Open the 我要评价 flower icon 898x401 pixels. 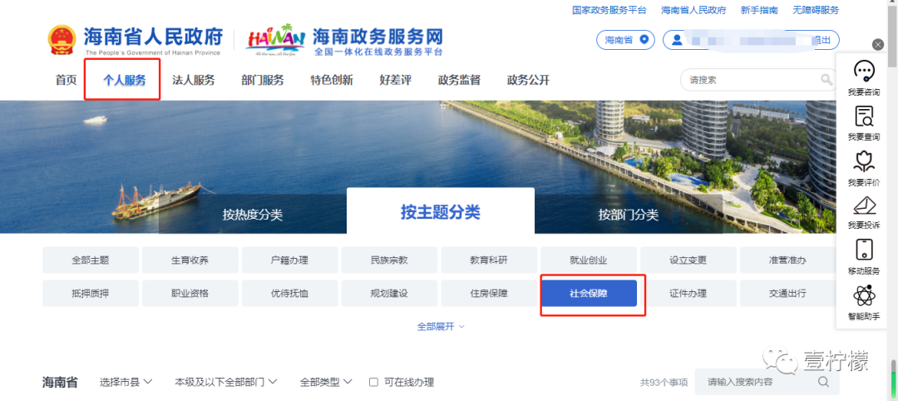pyautogui.click(x=864, y=161)
